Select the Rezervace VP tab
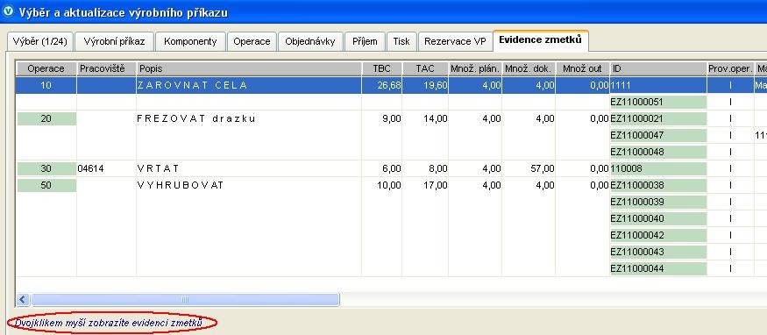The image size is (767, 335). 455,41
